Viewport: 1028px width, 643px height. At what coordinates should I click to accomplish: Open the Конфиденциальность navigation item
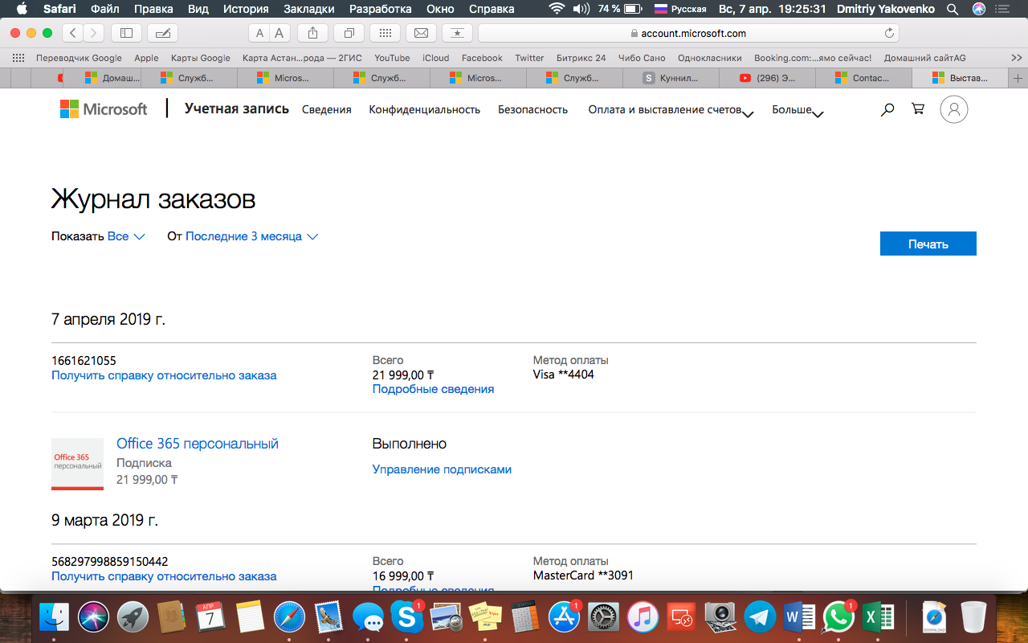pyautogui.click(x=424, y=109)
